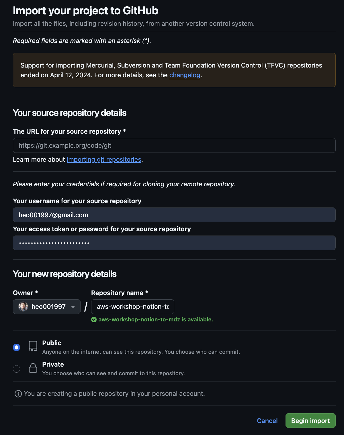Select the Public visibility radio button

[x=17, y=347]
